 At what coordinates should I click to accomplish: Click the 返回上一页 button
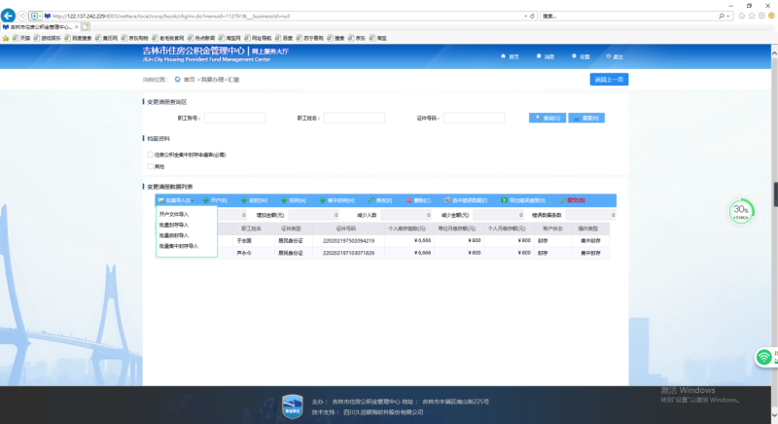click(608, 79)
